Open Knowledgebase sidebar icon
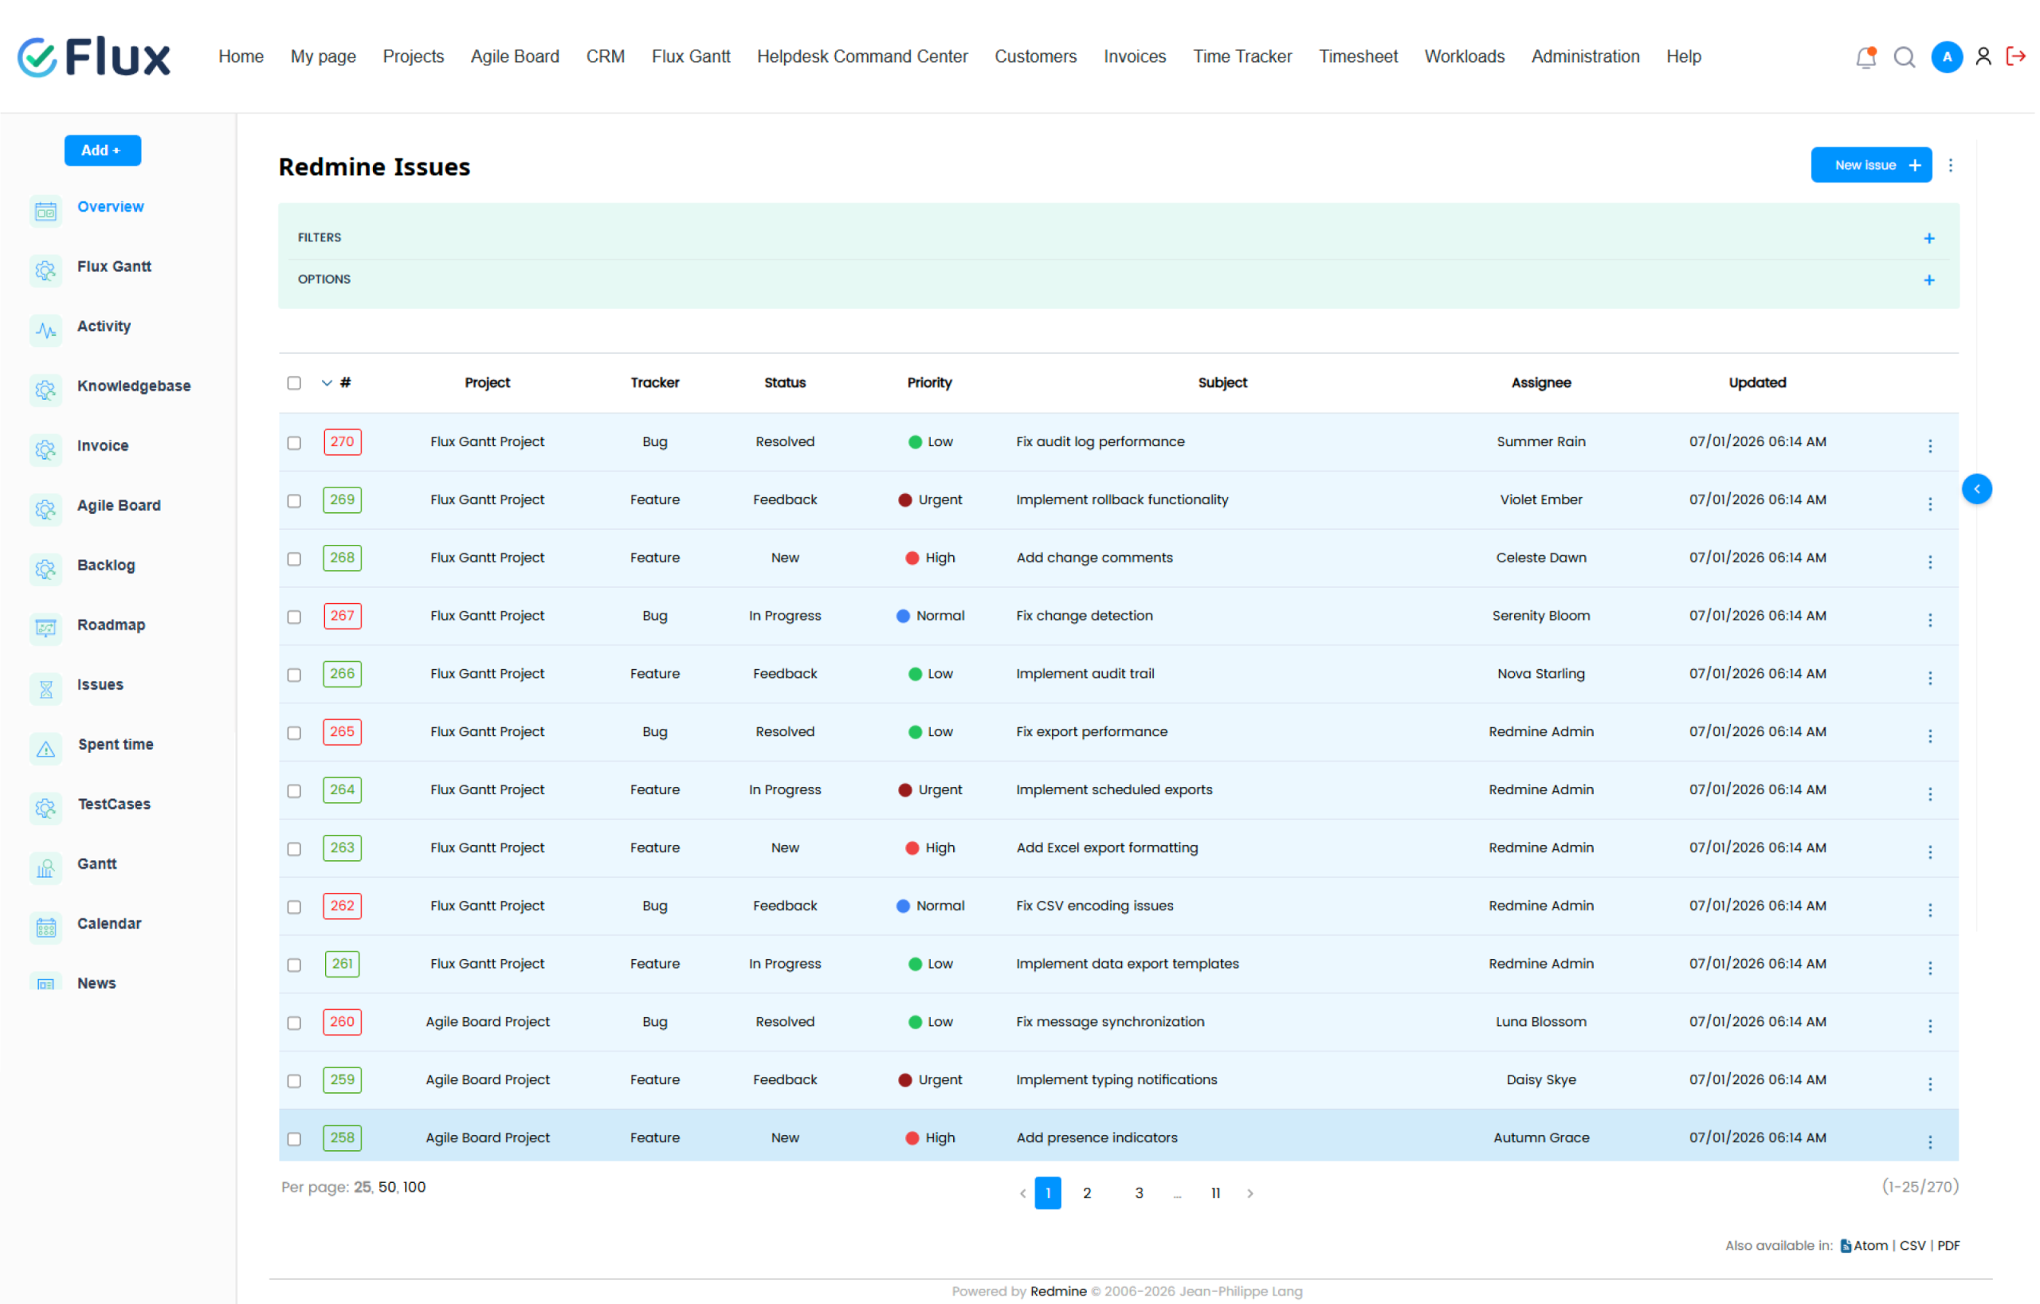 click(x=45, y=390)
